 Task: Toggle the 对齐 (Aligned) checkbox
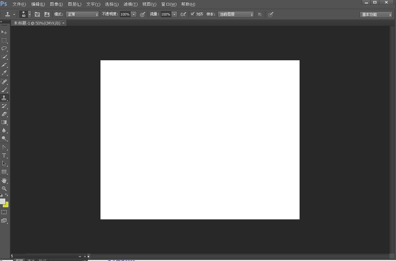(193, 14)
